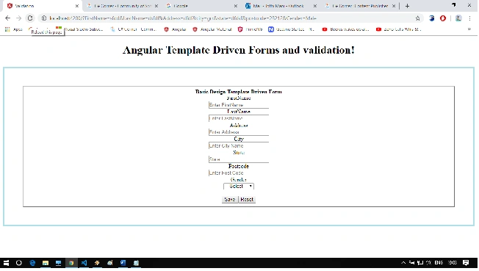Switch to Chrome on the taskbar
479x271 pixels.
coord(71,263)
